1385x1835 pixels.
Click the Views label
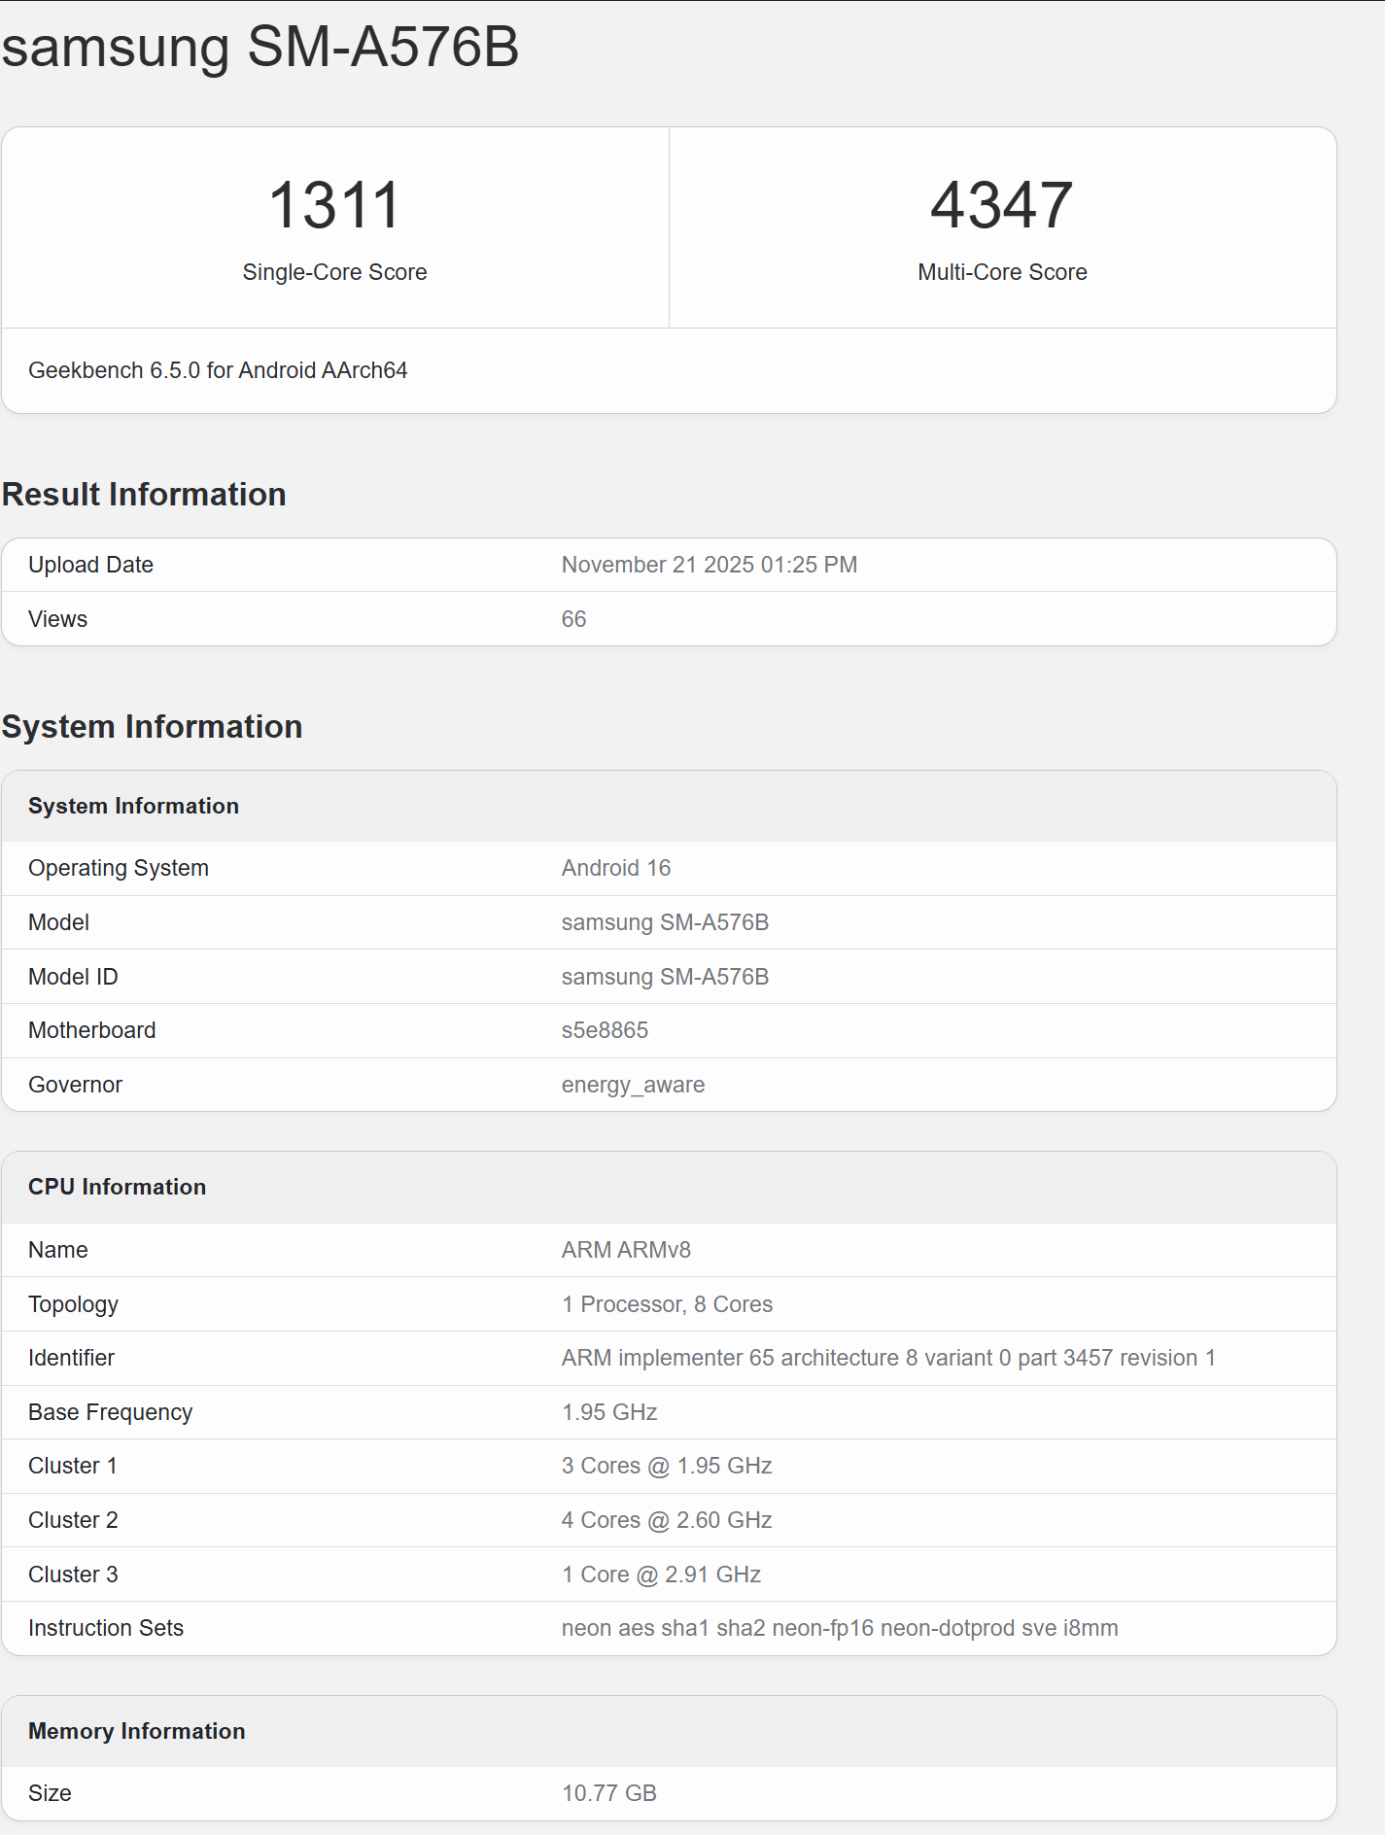(x=57, y=619)
